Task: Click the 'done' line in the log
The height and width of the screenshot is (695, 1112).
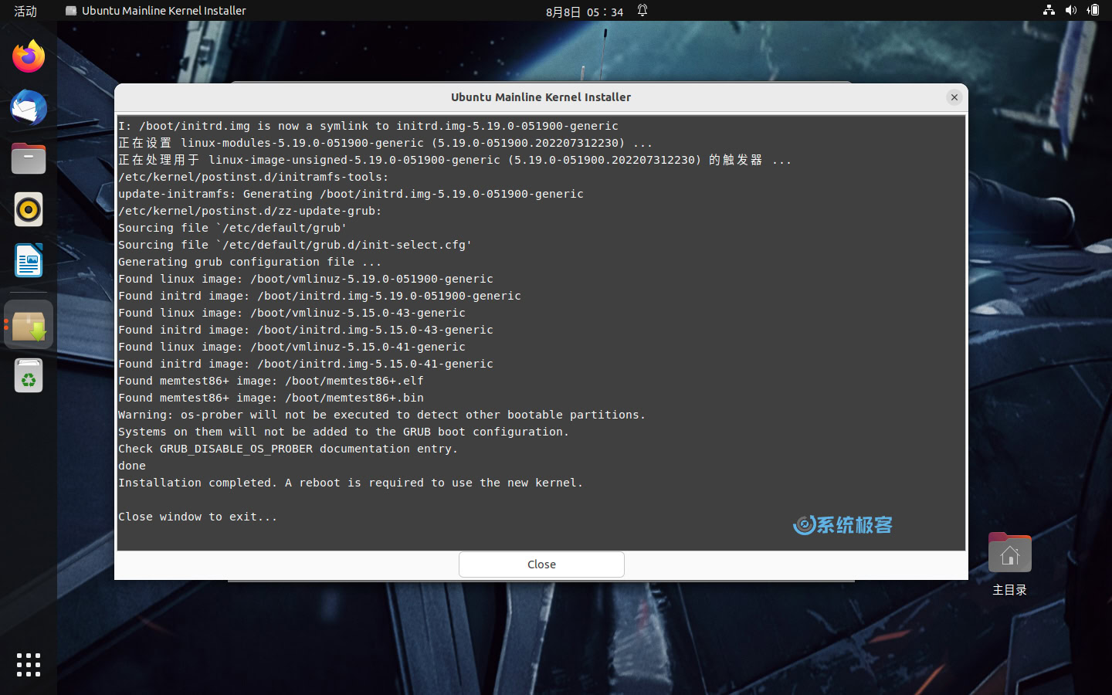Action: pos(132,466)
